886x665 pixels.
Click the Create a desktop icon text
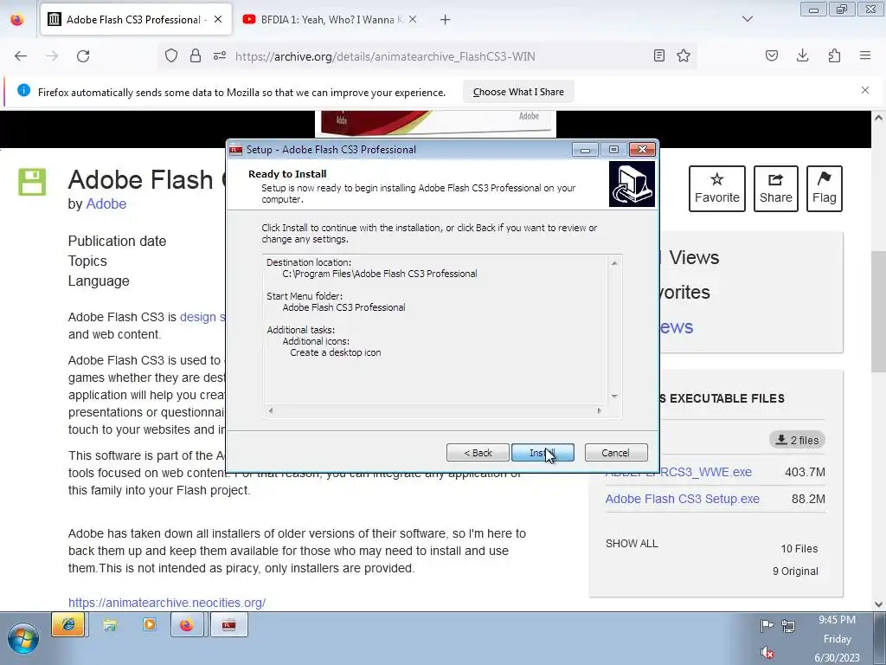click(336, 352)
